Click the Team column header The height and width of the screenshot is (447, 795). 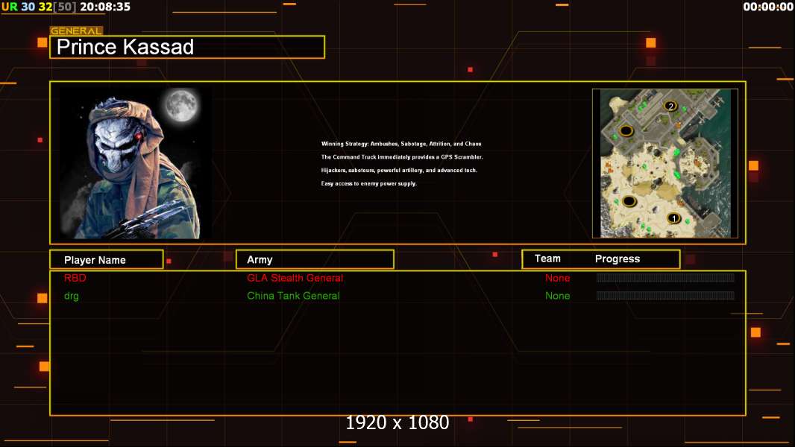click(x=547, y=259)
